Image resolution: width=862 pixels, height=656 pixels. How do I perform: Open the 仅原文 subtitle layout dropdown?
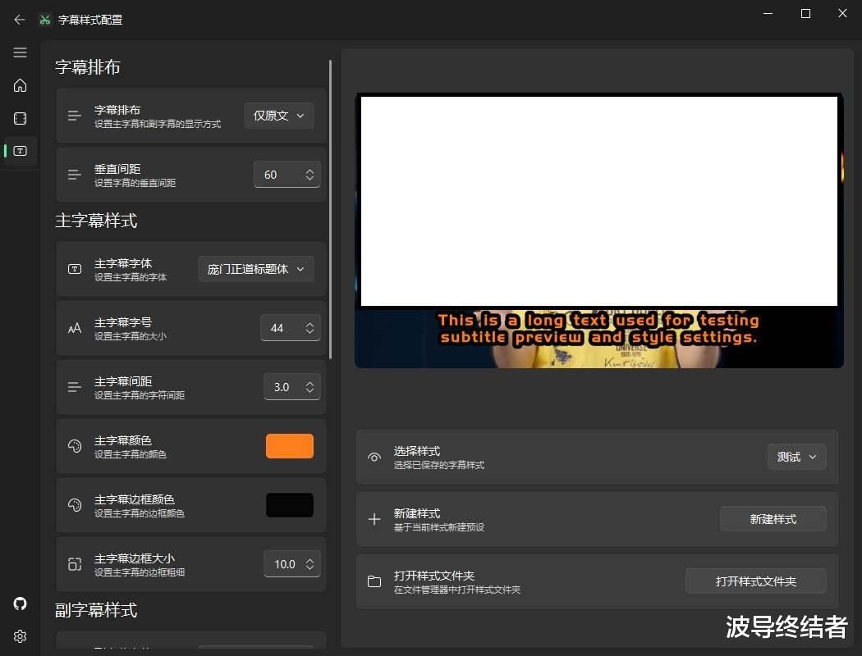[279, 116]
